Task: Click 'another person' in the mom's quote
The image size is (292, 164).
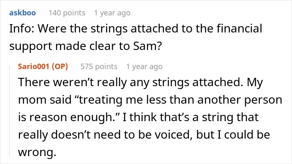Action: pos(240,100)
